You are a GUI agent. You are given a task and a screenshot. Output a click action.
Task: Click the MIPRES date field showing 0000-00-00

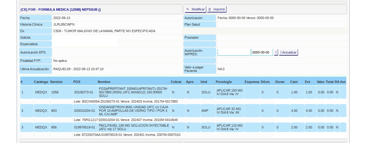[x=262, y=52]
